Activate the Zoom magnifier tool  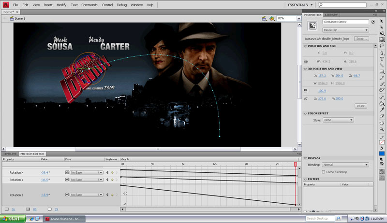point(382,129)
